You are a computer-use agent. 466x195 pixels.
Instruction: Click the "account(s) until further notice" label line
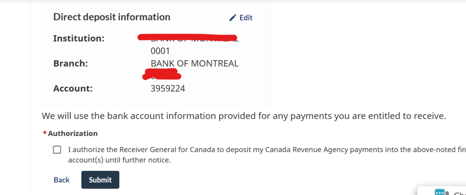click(120, 161)
